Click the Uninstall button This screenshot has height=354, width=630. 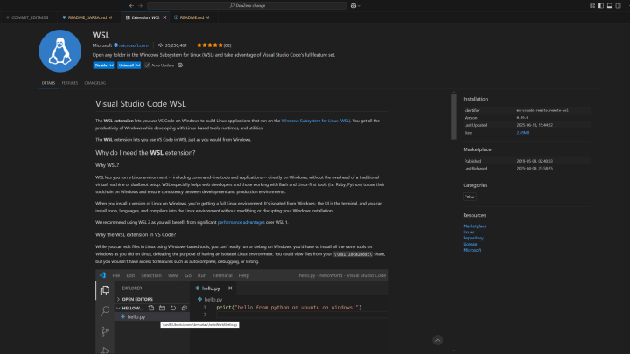click(x=126, y=65)
